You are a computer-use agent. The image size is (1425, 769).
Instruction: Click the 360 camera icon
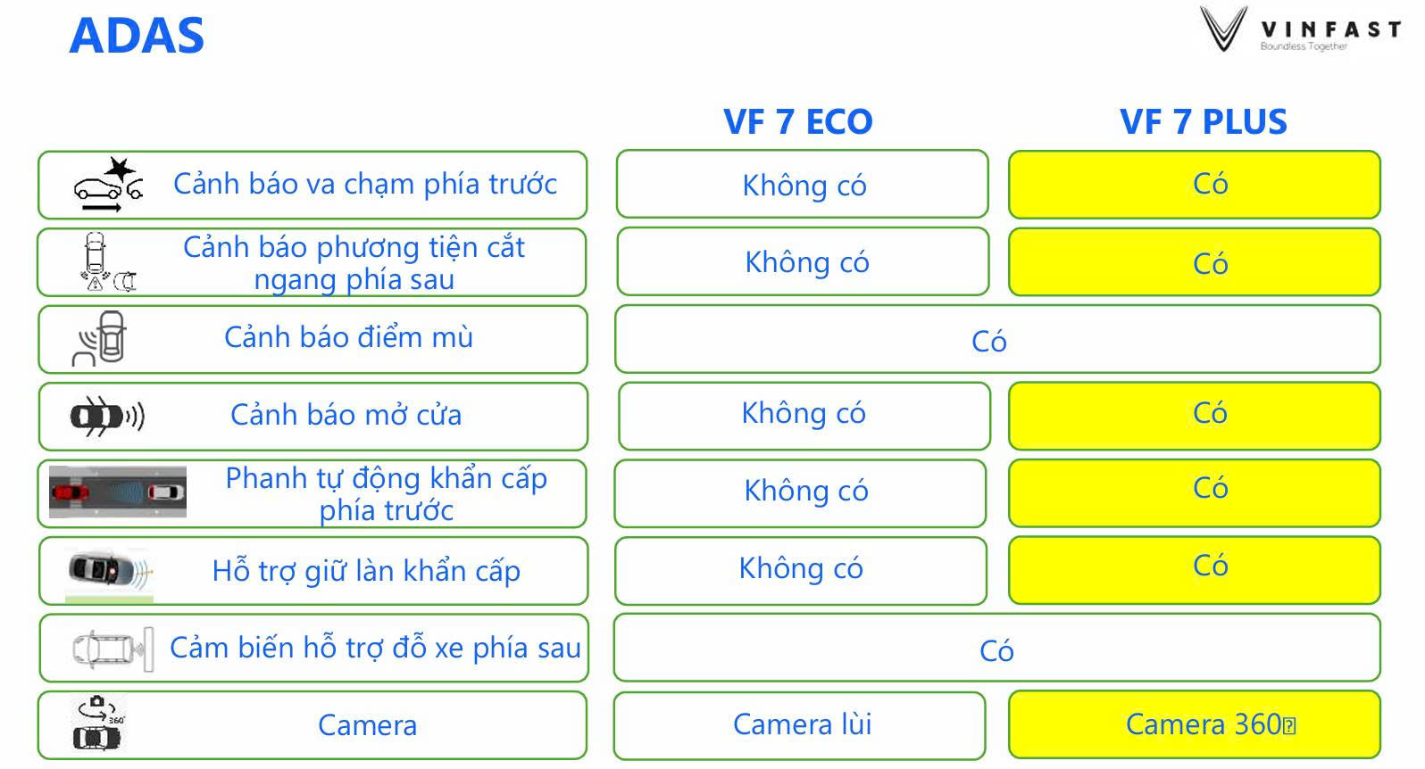pos(97,724)
